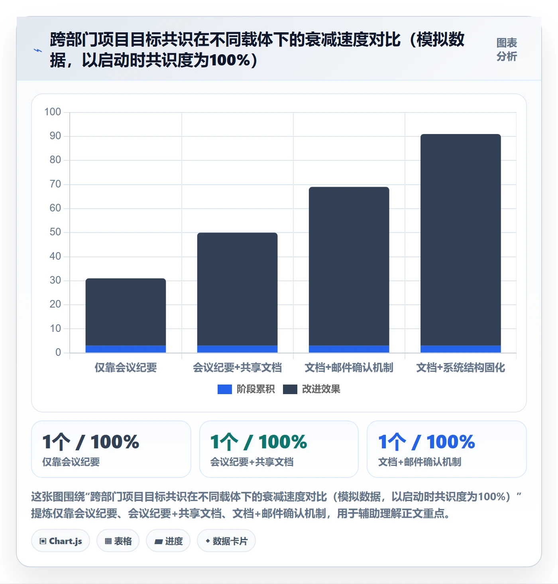Click the x-axis label 文档+系统结构固化

(x=460, y=367)
